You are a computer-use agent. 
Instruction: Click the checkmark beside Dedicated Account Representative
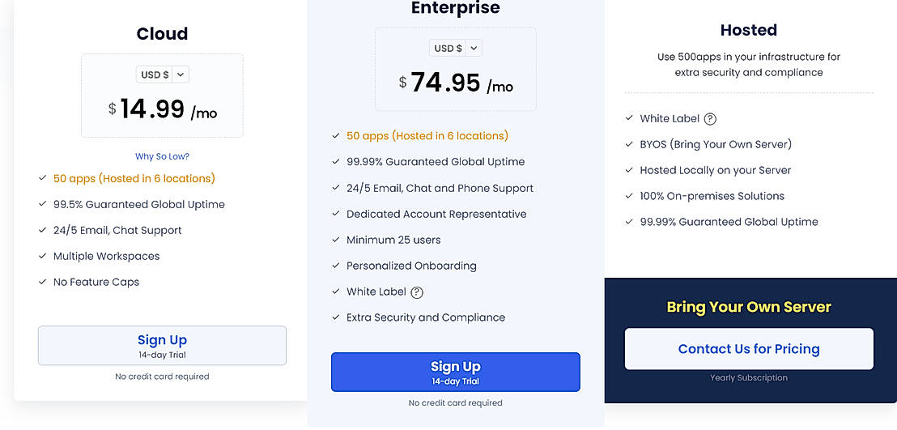335,214
